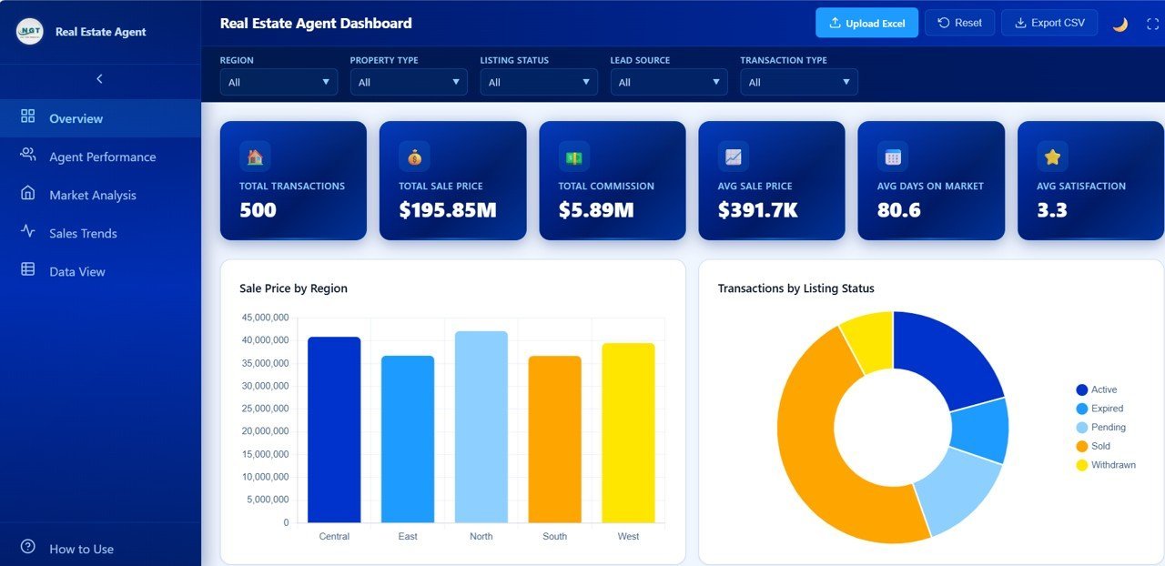Toggle the Active status in the donut legend
Screen dimensions: 1165x566
tap(1099, 389)
